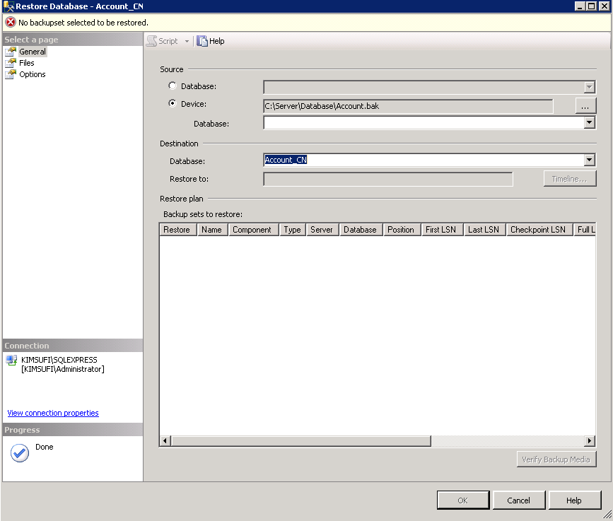Click the KIMSUFI\SQLEXPRESS server name text
Viewport: 613px width, 521px height.
pyautogui.click(x=59, y=360)
